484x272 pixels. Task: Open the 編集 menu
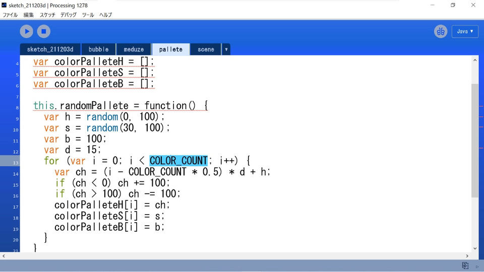pyautogui.click(x=28, y=15)
